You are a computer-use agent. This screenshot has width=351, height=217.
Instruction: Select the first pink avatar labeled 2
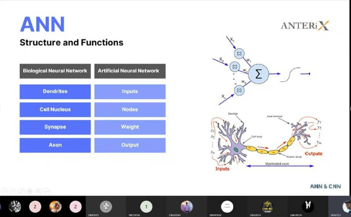pyautogui.click(x=35, y=206)
